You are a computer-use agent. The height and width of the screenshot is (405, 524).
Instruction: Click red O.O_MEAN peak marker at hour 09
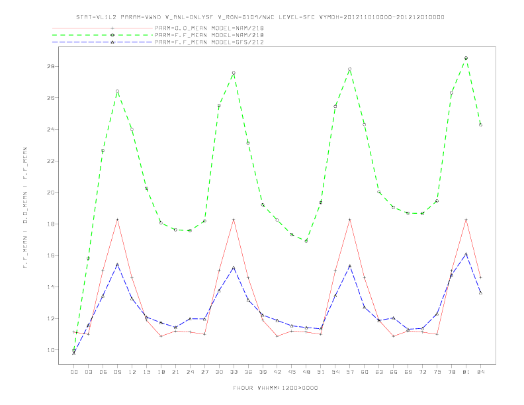[x=117, y=220]
